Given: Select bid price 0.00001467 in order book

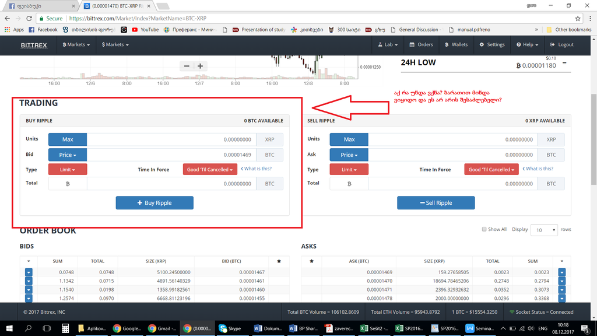Looking at the screenshot, I should [x=251, y=272].
